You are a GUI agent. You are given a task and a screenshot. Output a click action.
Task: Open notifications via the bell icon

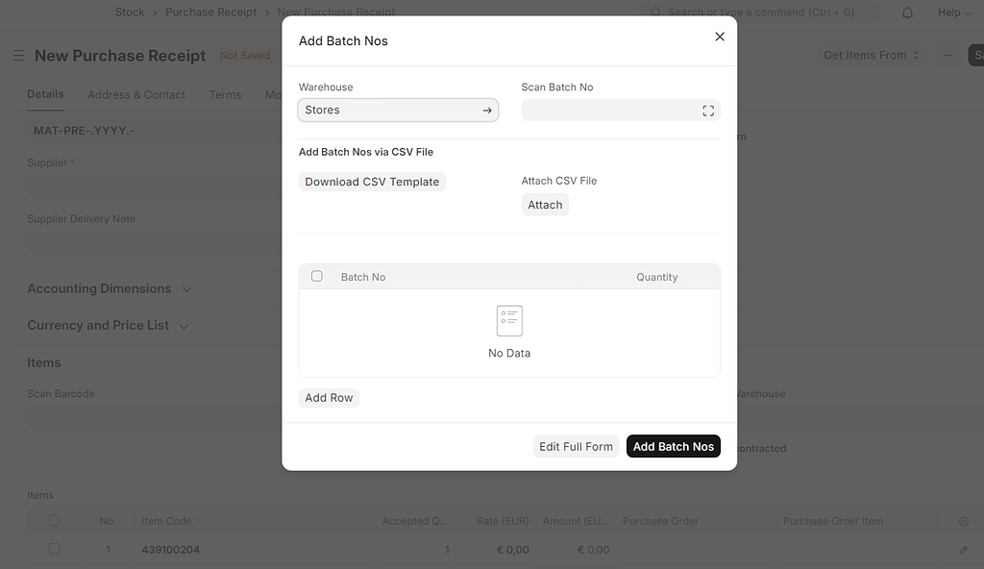906,12
